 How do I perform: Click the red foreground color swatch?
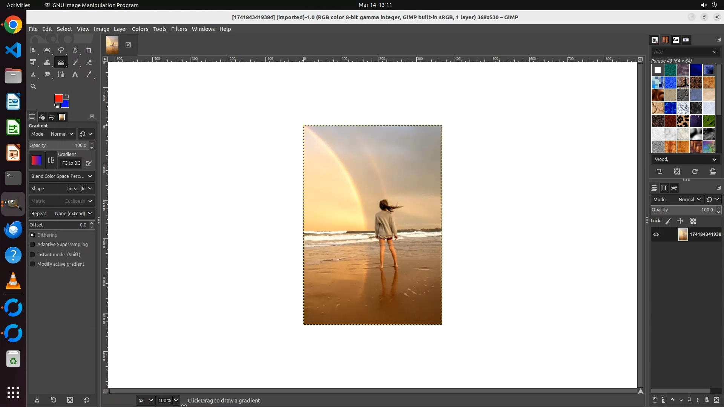pos(58,98)
